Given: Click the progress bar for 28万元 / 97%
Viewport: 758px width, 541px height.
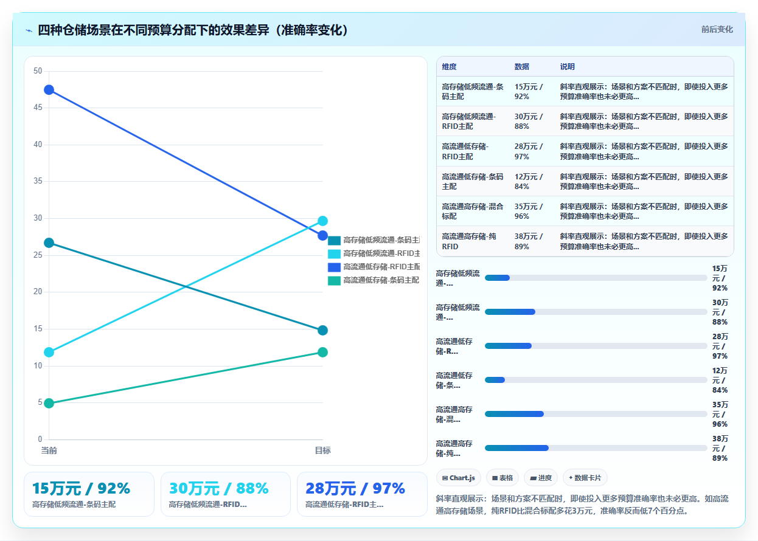Looking at the screenshot, I should (x=596, y=346).
